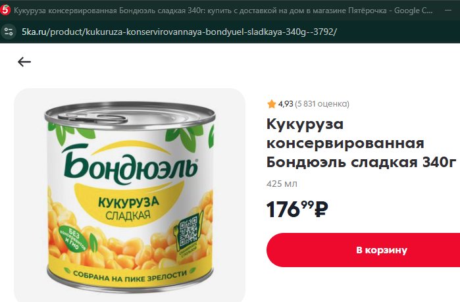
Task: Click the back arrow above product image
Action: pyautogui.click(x=24, y=62)
